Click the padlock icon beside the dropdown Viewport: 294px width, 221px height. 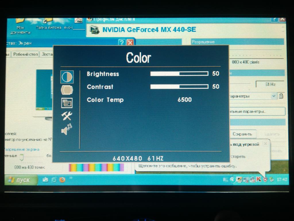(281, 96)
